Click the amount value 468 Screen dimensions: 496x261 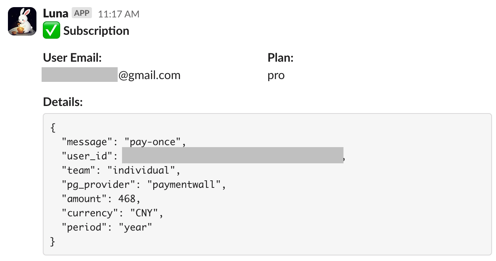coord(126,199)
